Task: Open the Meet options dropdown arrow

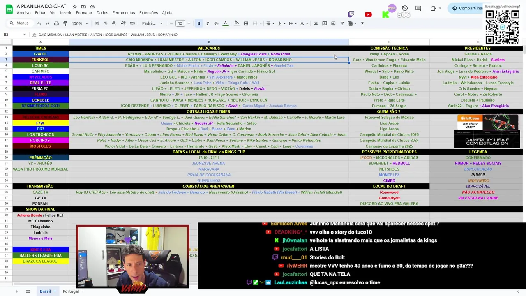Action: pyautogui.click(x=440, y=8)
